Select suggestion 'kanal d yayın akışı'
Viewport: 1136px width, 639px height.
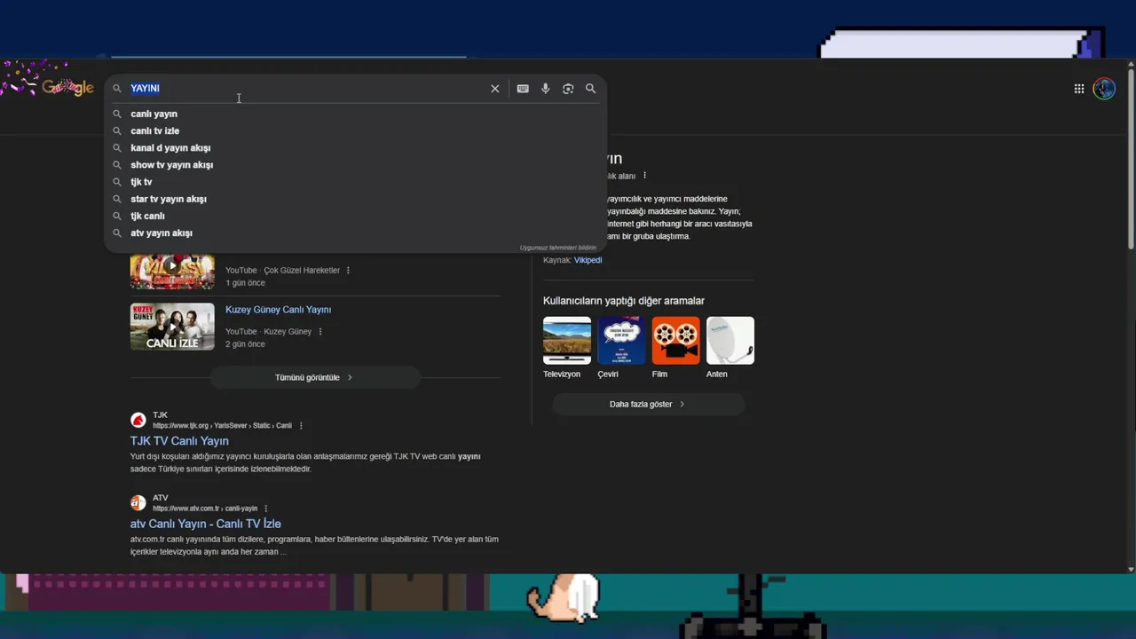click(x=170, y=147)
